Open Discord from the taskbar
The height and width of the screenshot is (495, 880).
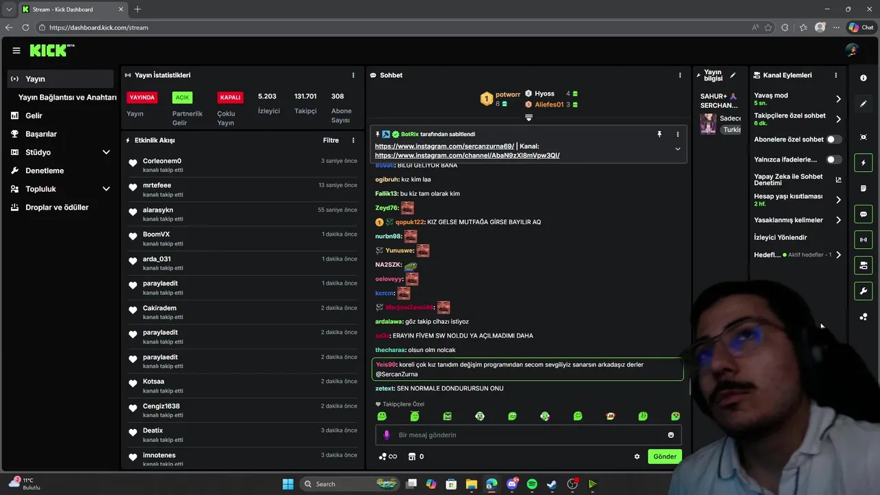point(511,484)
